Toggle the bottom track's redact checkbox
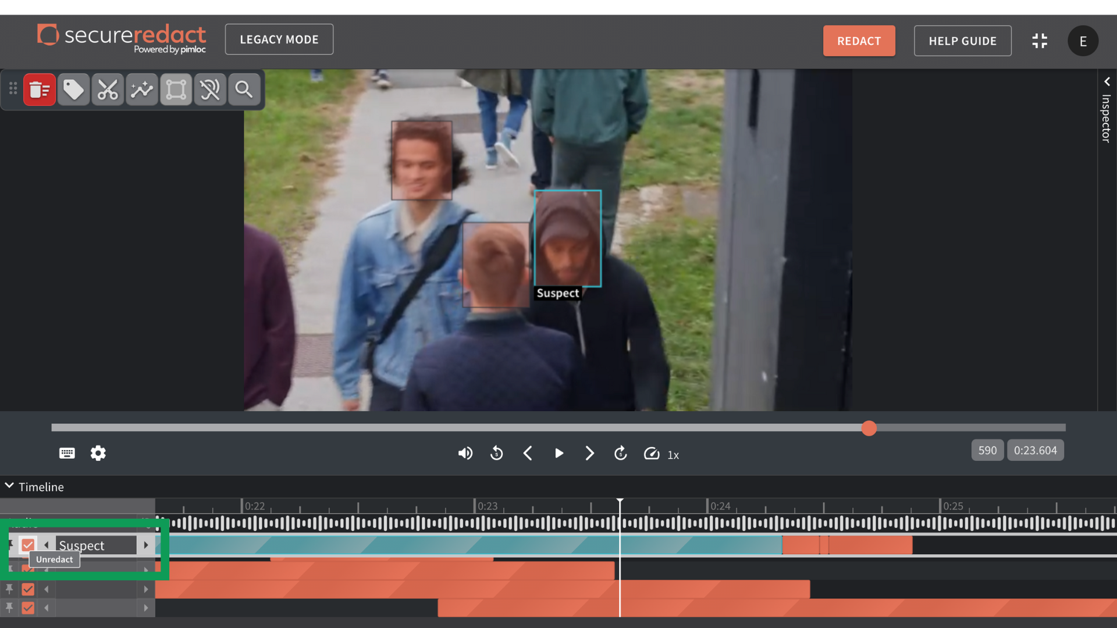The height and width of the screenshot is (628, 1117). coord(27,608)
